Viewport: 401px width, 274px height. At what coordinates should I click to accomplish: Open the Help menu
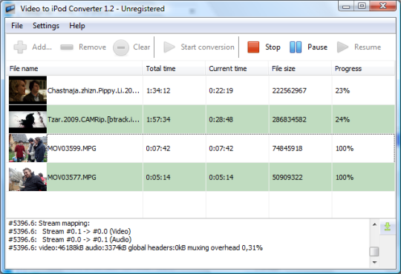(77, 26)
